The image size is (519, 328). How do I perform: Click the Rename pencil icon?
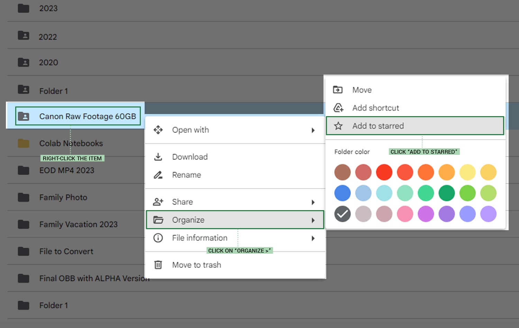[x=158, y=175]
